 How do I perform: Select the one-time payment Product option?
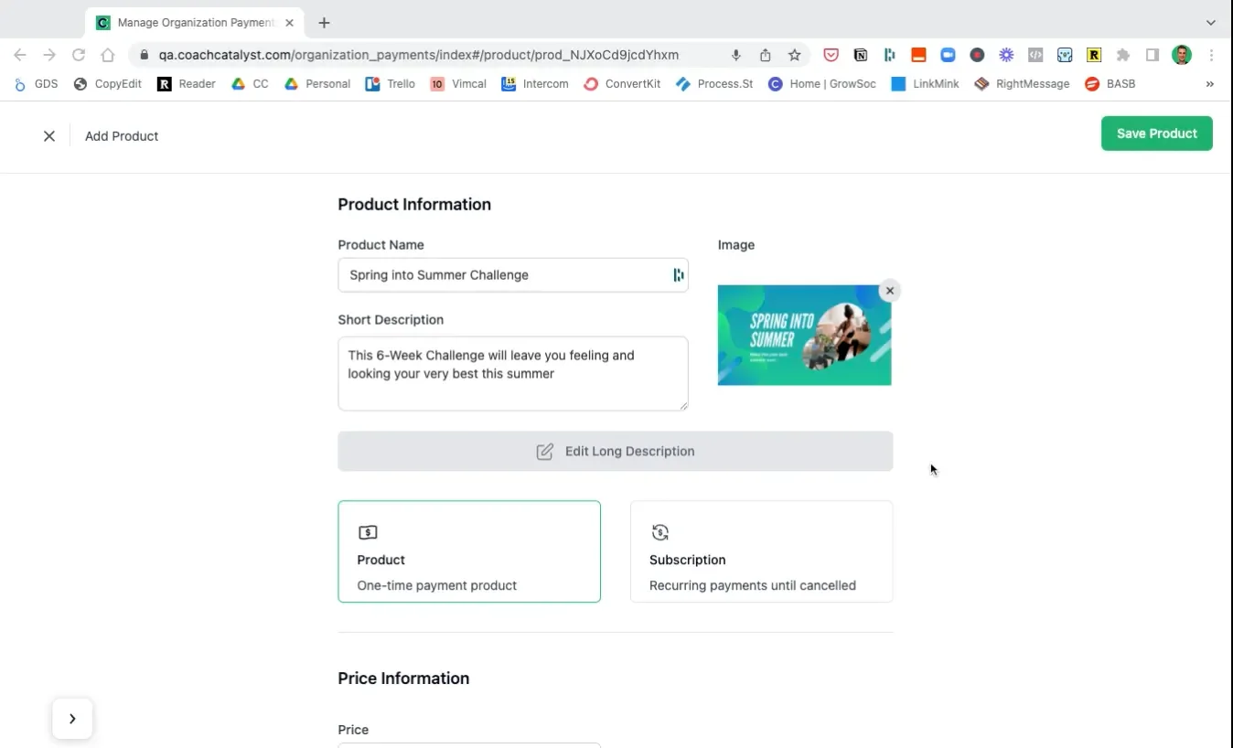[x=469, y=551]
